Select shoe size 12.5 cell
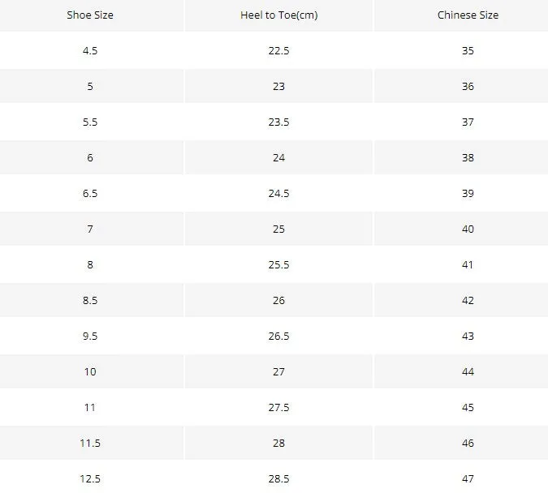The image size is (548, 493). coord(90,478)
